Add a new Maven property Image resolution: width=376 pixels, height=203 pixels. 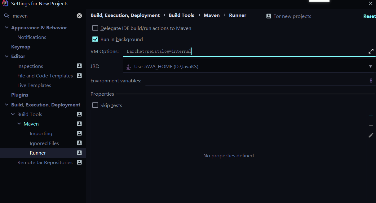pyautogui.click(x=371, y=115)
